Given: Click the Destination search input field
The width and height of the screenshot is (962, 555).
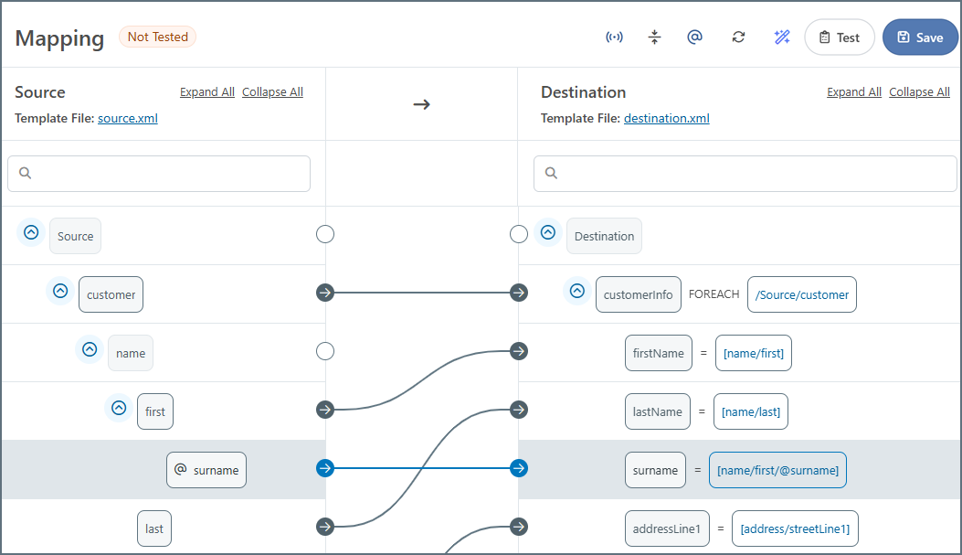Looking at the screenshot, I should [745, 173].
